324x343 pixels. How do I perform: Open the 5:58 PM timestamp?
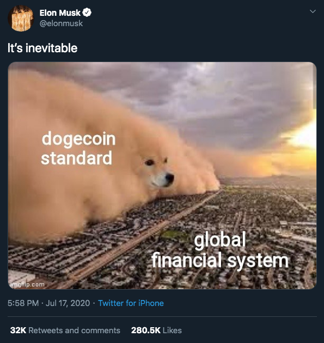23,303
